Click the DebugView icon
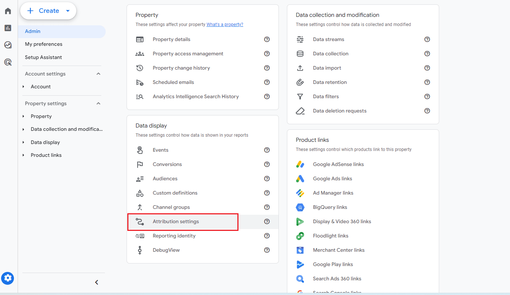This screenshot has height=295, width=510. tap(140, 250)
